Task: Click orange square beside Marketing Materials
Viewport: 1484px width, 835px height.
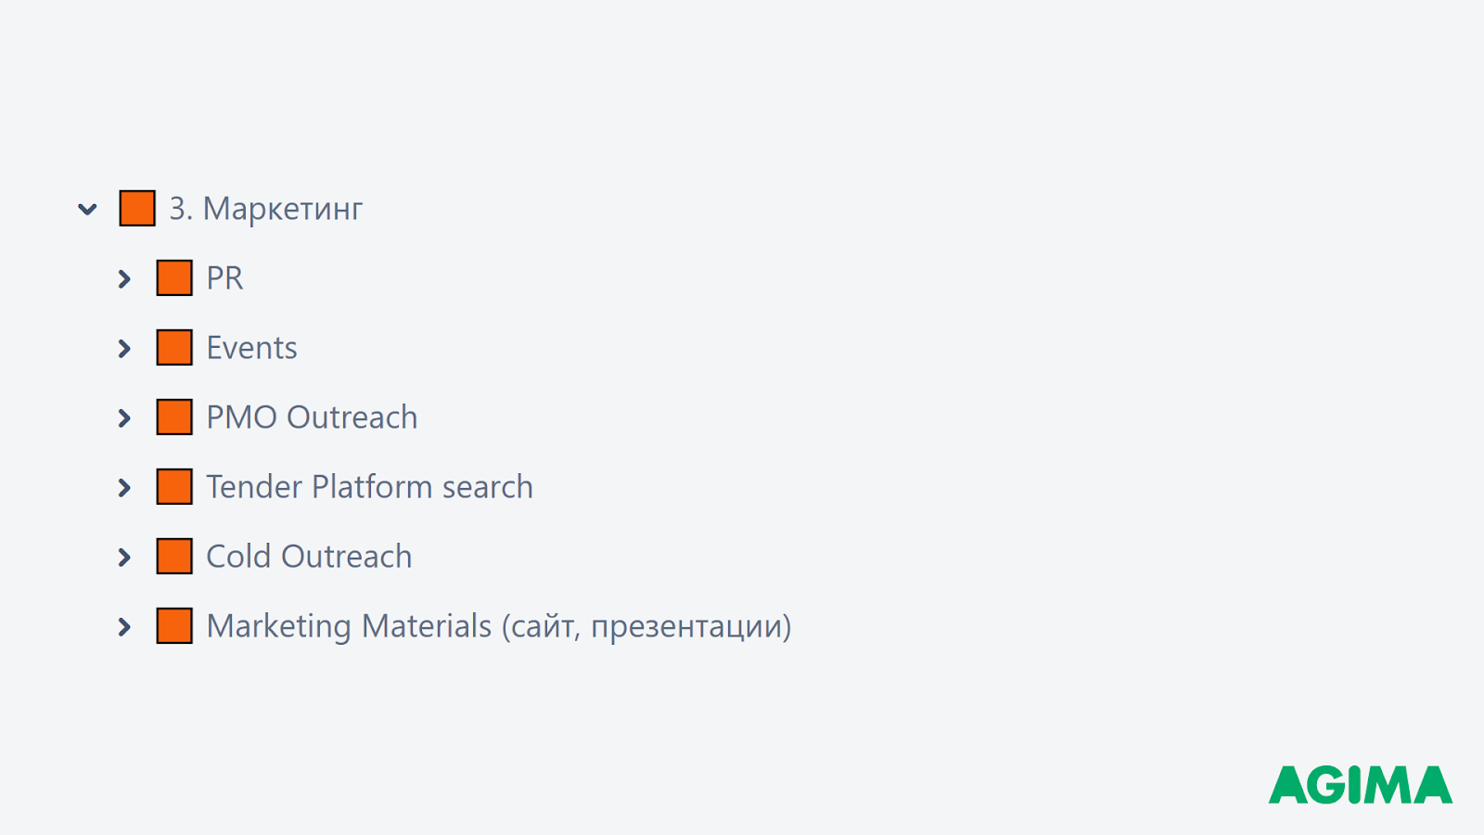Action: [x=174, y=626]
